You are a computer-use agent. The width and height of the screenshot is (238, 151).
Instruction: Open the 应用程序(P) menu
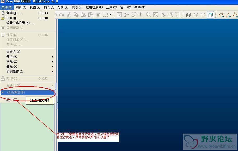coord(94,7)
